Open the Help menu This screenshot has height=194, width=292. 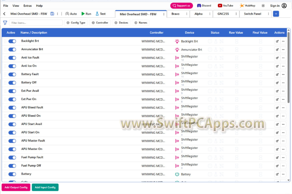[x=39, y=6]
